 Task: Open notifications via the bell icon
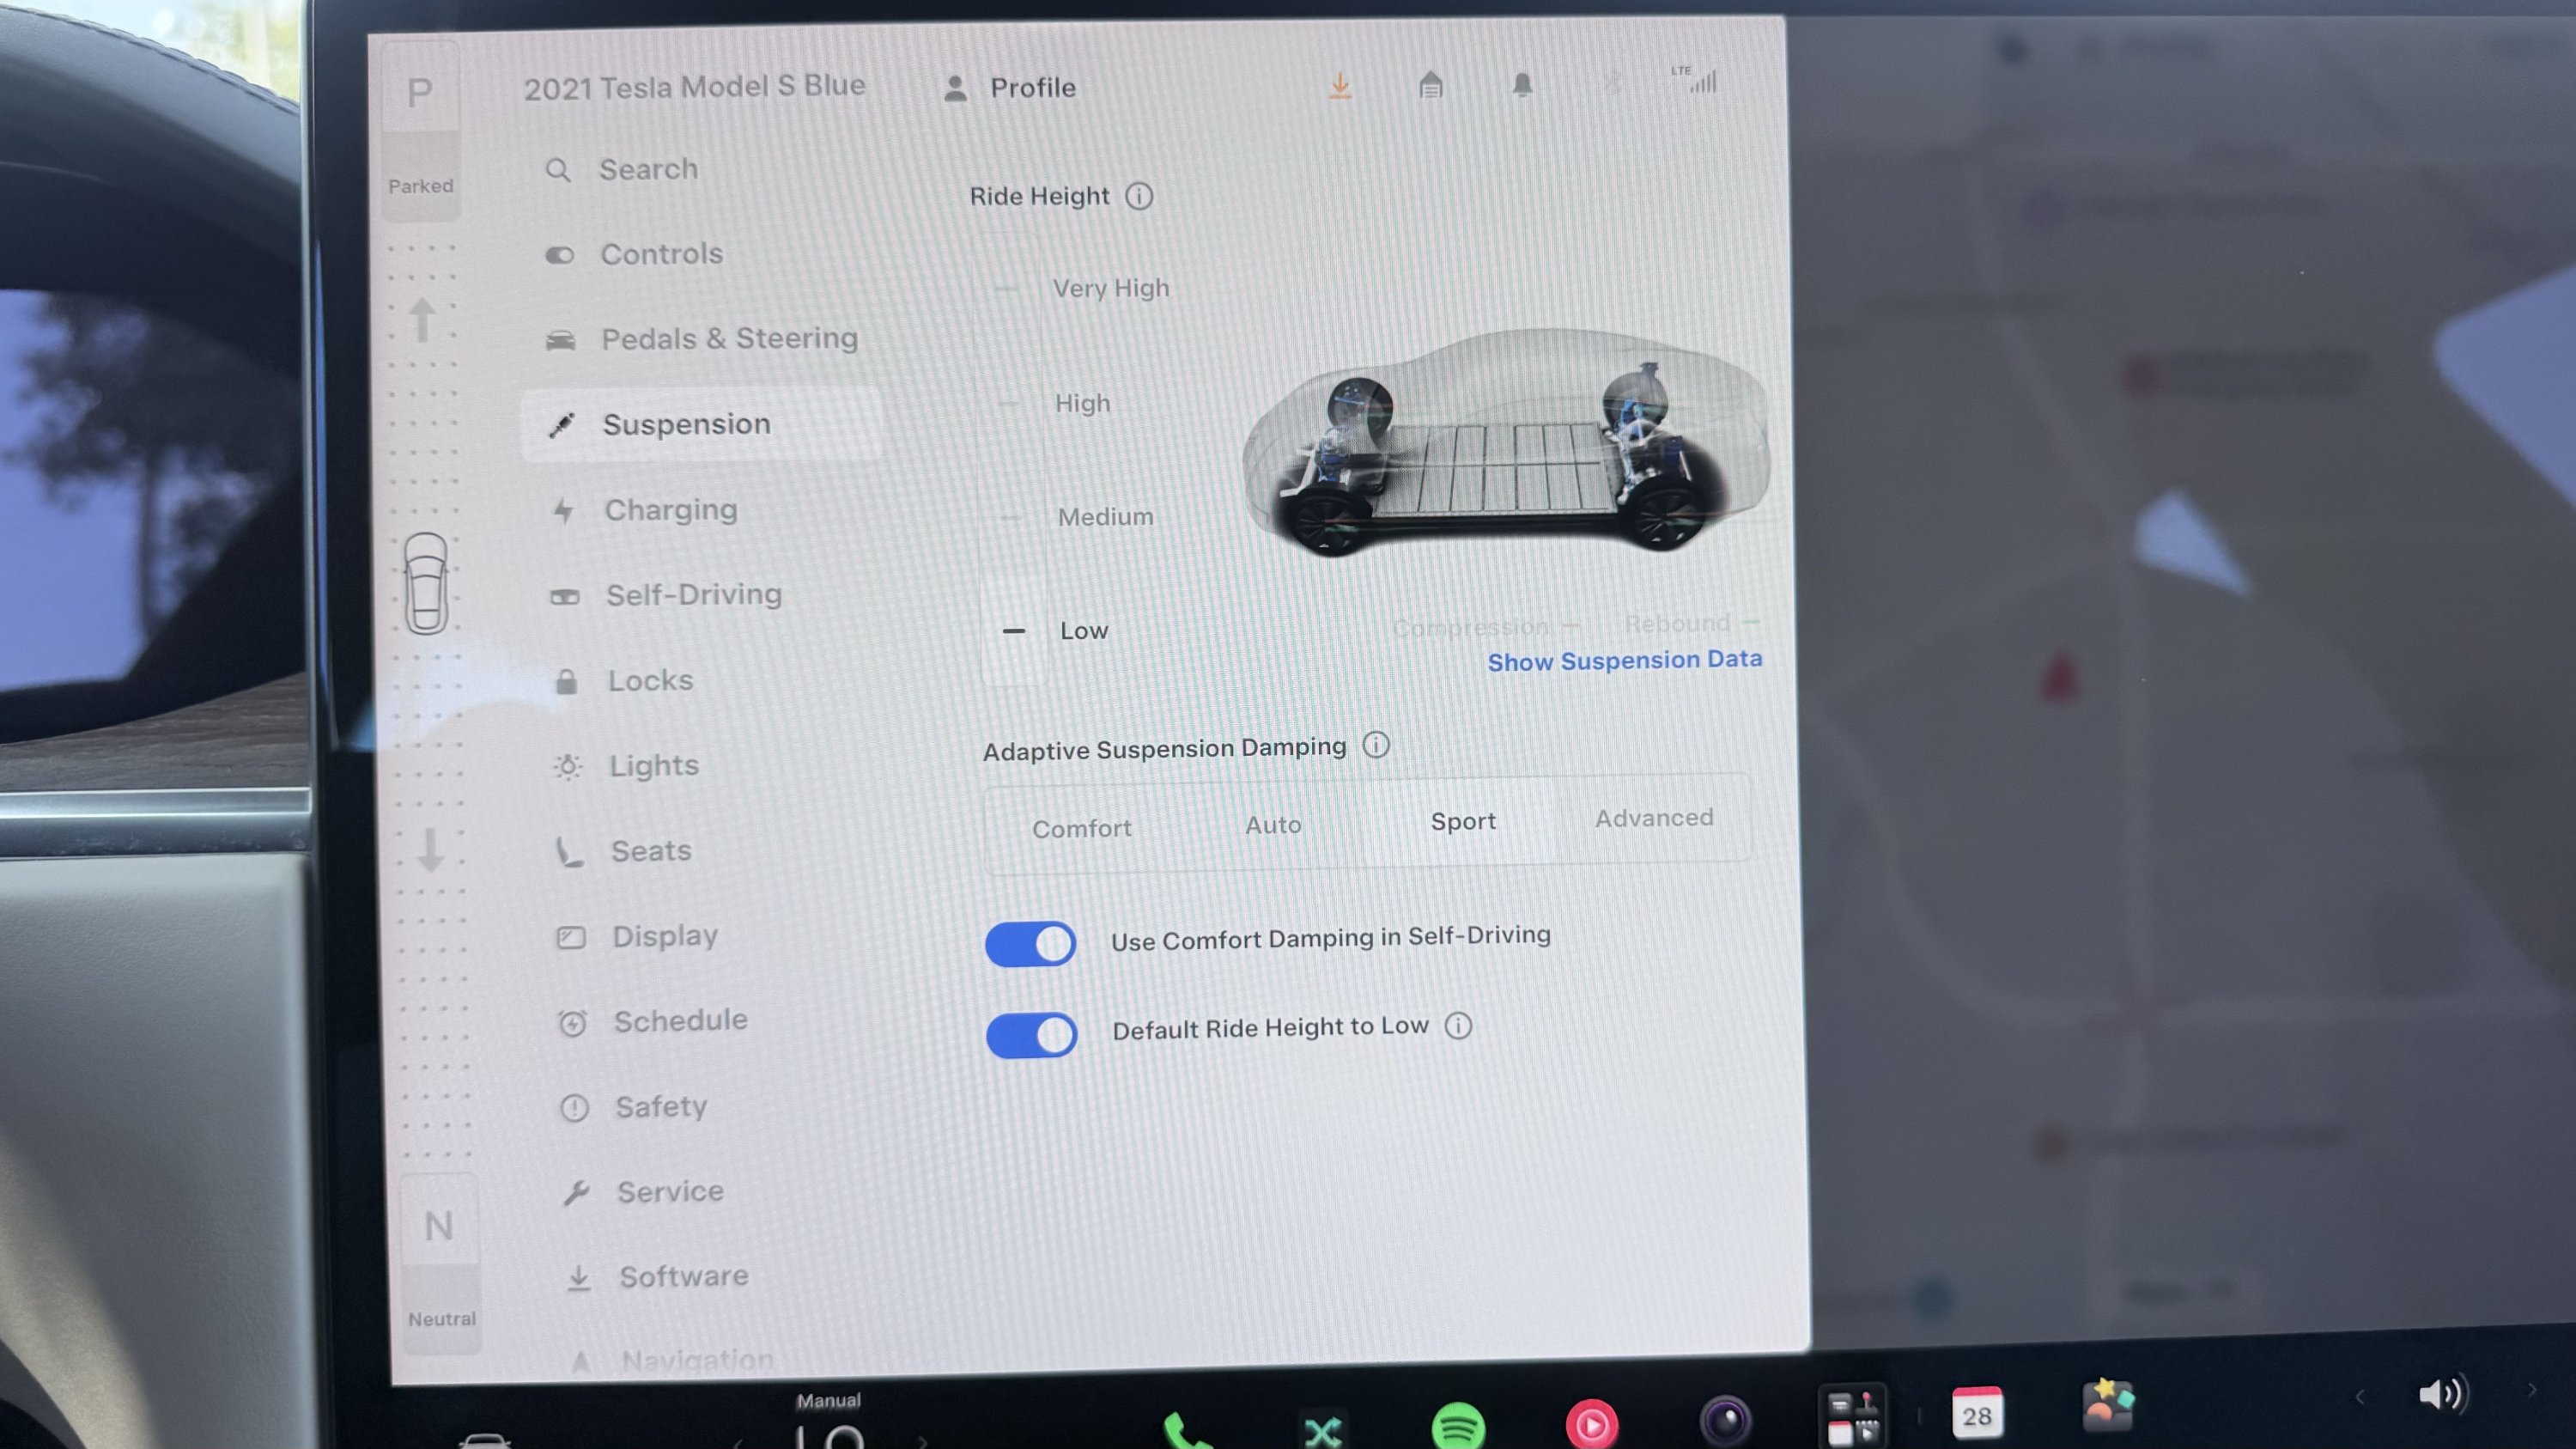point(1522,85)
